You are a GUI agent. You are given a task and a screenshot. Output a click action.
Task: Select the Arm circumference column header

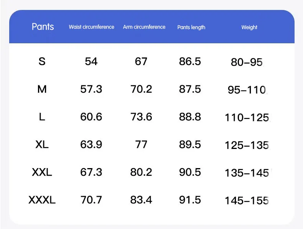(x=144, y=27)
